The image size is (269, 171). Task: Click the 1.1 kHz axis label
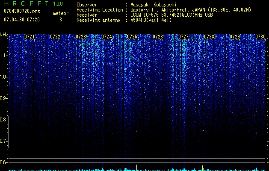click(x=3, y=56)
